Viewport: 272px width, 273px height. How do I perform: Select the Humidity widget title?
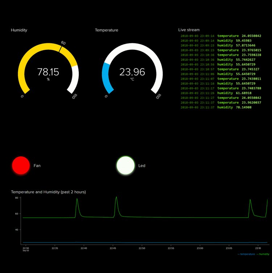click(x=19, y=30)
